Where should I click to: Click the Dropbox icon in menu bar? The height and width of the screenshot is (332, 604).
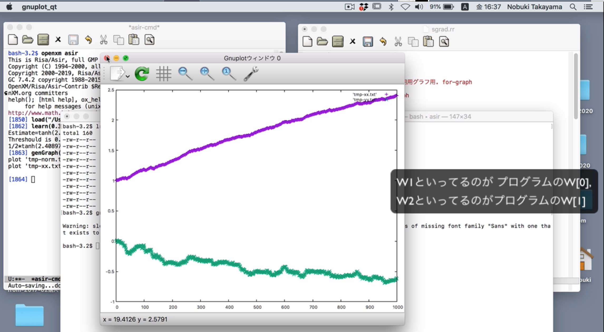click(363, 7)
